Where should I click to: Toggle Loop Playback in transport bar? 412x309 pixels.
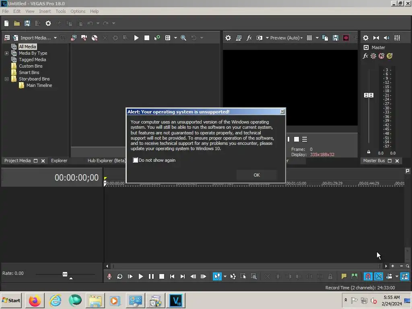120,276
